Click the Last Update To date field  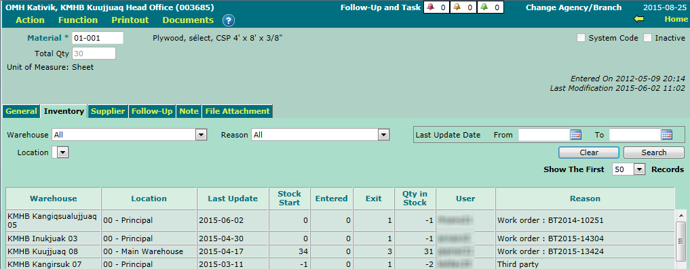click(x=635, y=135)
